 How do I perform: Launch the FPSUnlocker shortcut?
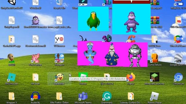tap(12, 77)
